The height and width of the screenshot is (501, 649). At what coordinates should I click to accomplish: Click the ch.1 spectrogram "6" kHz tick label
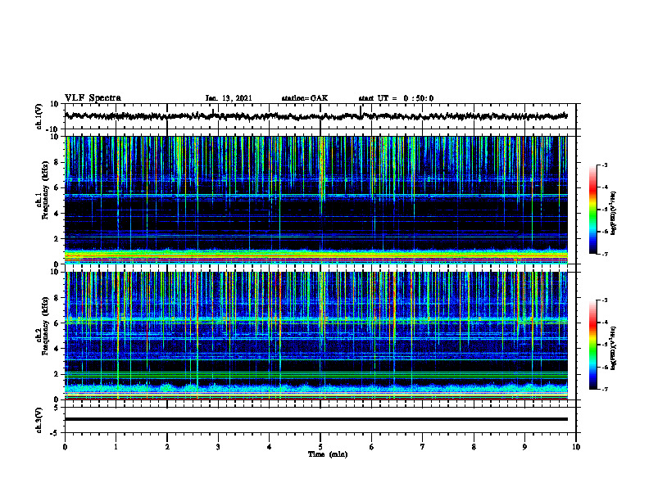(57, 187)
